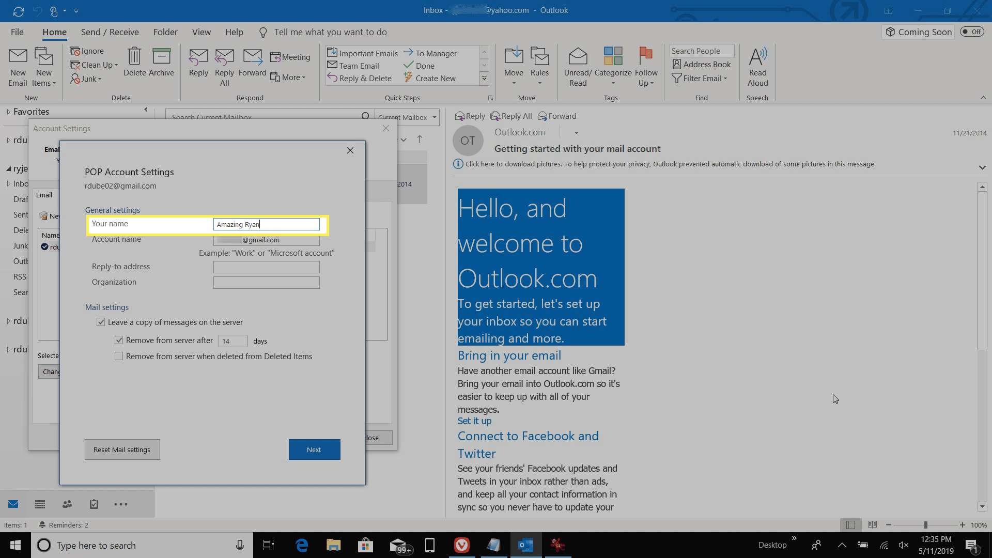The width and height of the screenshot is (992, 558).
Task: Switch to People view icon
Action: (67, 504)
